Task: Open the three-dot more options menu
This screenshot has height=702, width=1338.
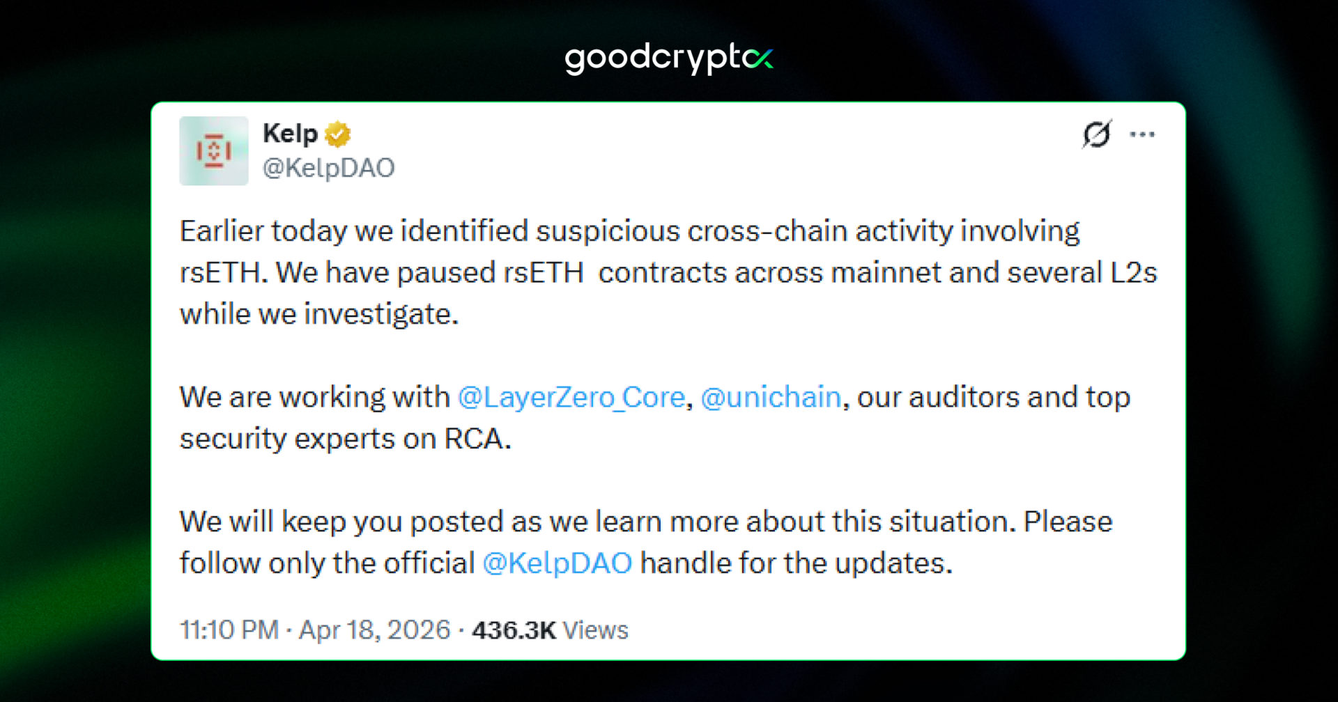Action: coord(1142,134)
